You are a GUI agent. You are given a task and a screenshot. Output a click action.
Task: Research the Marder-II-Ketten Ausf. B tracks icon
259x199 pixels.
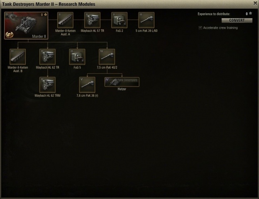tap(18, 57)
